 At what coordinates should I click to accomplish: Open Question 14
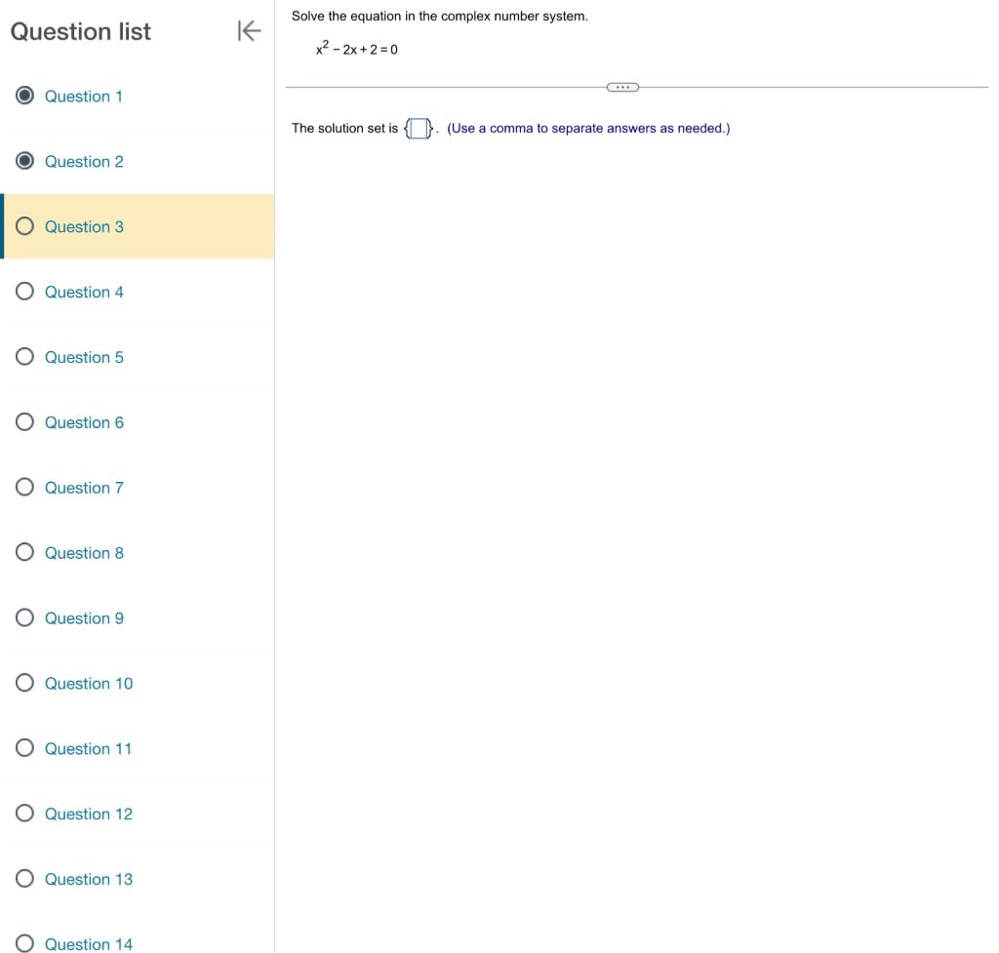[x=88, y=943]
